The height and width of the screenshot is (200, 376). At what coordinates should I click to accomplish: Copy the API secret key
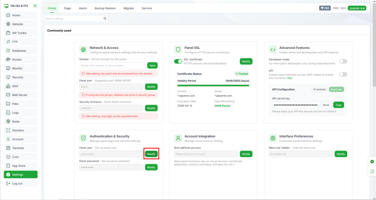pos(339,105)
